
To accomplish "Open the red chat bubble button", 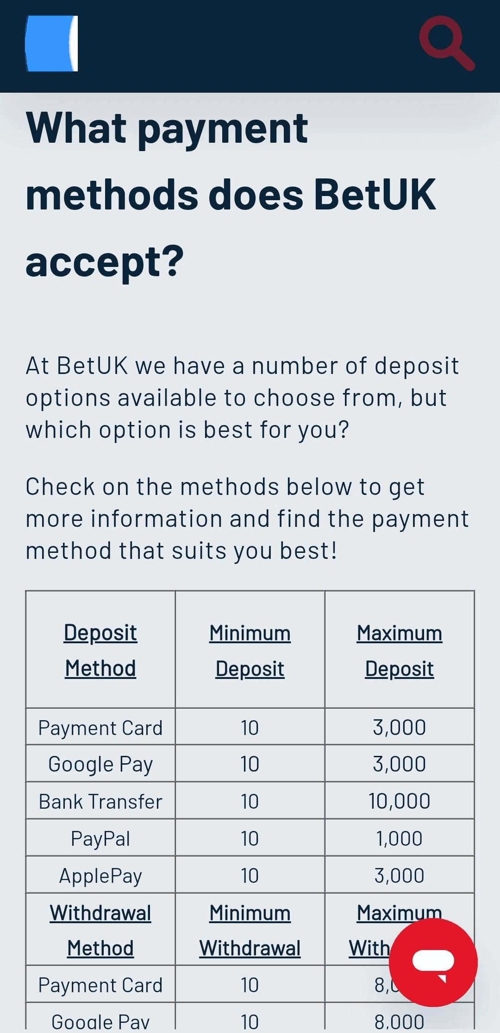I will [x=433, y=963].
